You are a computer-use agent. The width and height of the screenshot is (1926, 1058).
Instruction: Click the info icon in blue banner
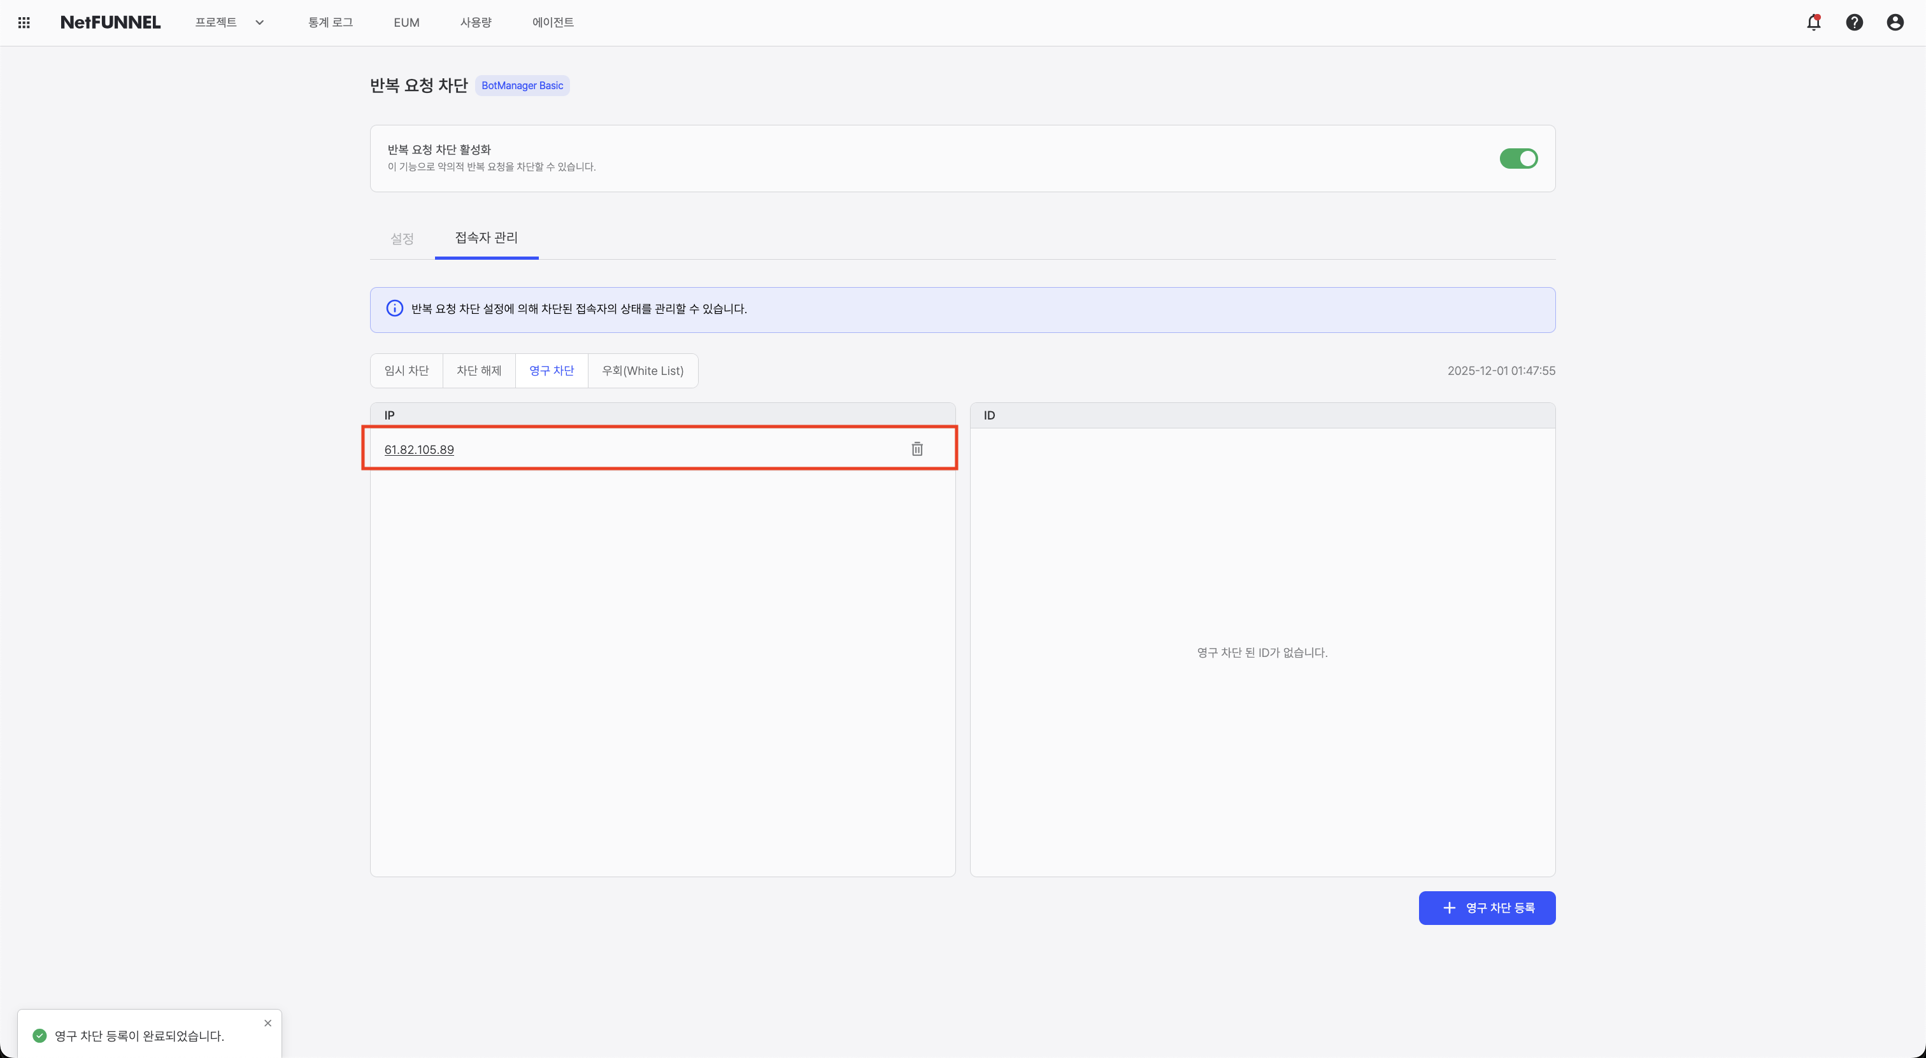point(394,309)
